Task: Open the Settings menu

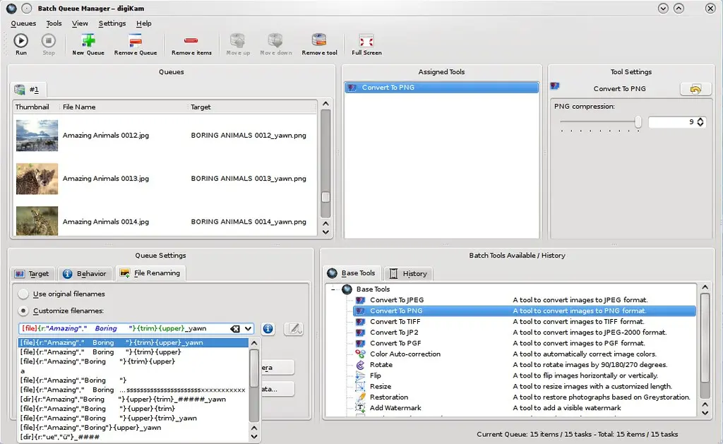Action: pos(112,23)
